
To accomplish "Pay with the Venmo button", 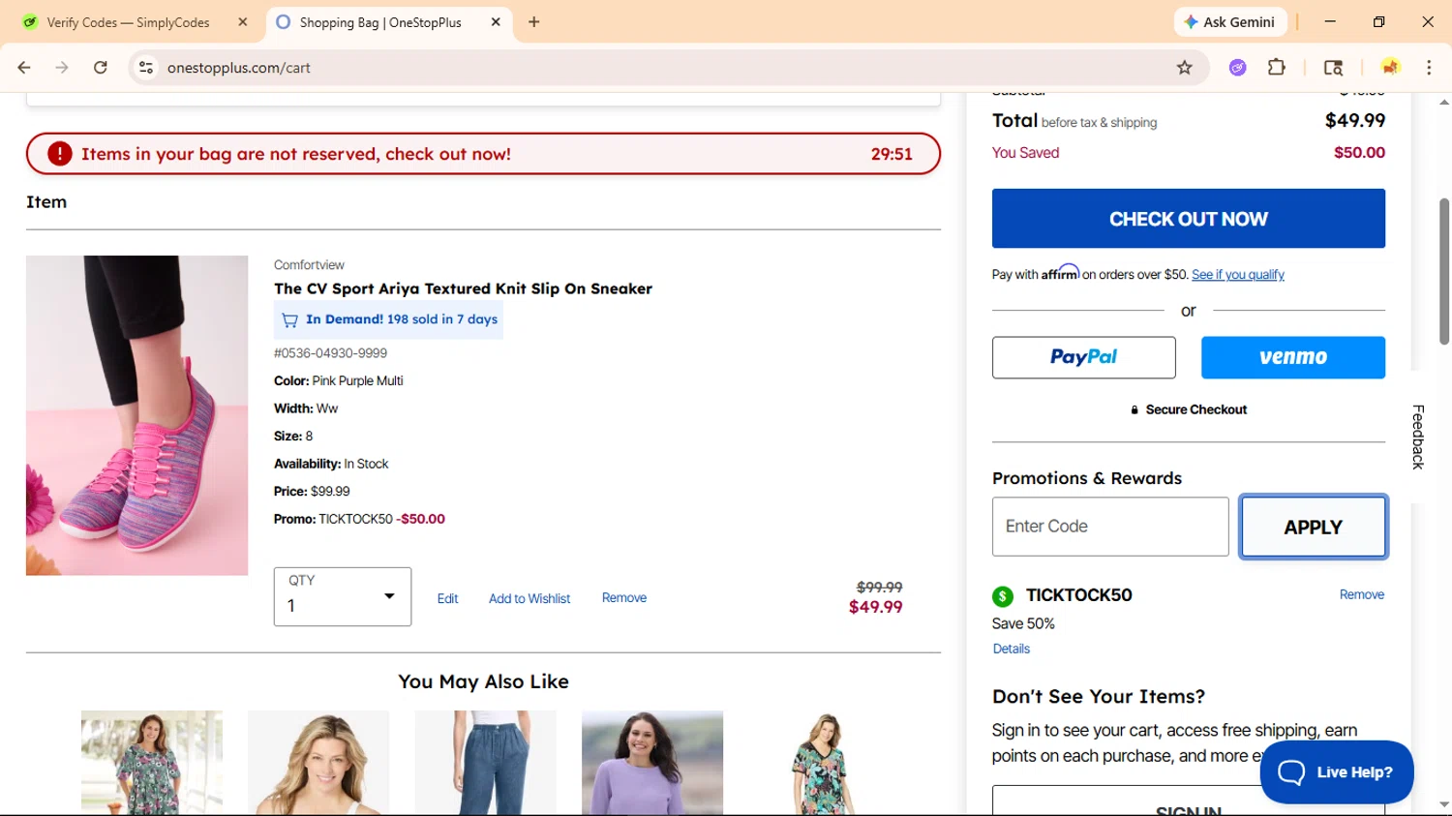I will (x=1292, y=357).
